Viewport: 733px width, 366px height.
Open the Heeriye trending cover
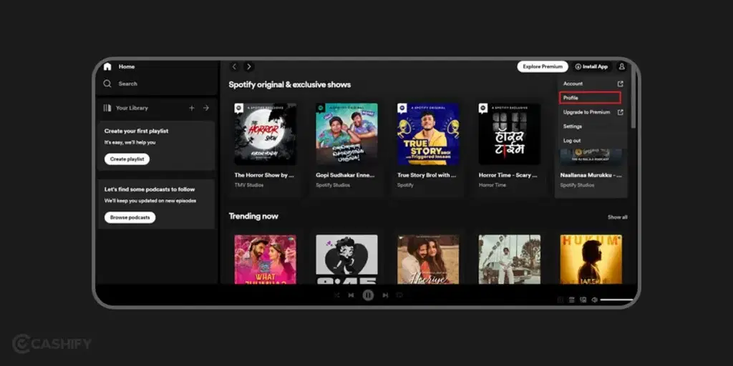pos(428,259)
